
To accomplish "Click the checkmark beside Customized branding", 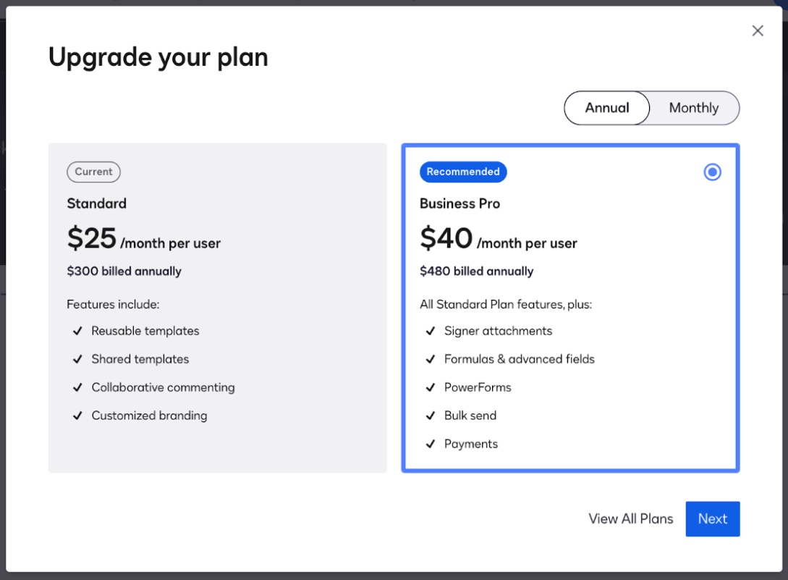I will coord(77,415).
